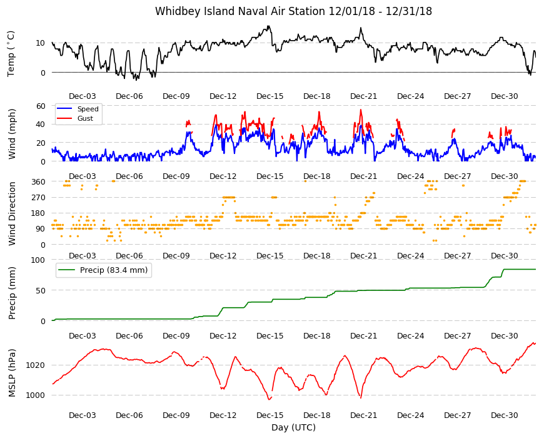
Task: Click Dec-30 tick under the MSLP plot
Action: [x=504, y=415]
